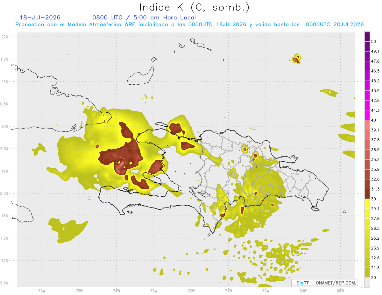
Task: Click the "68W" longitude label
Action: (x=340, y=291)
